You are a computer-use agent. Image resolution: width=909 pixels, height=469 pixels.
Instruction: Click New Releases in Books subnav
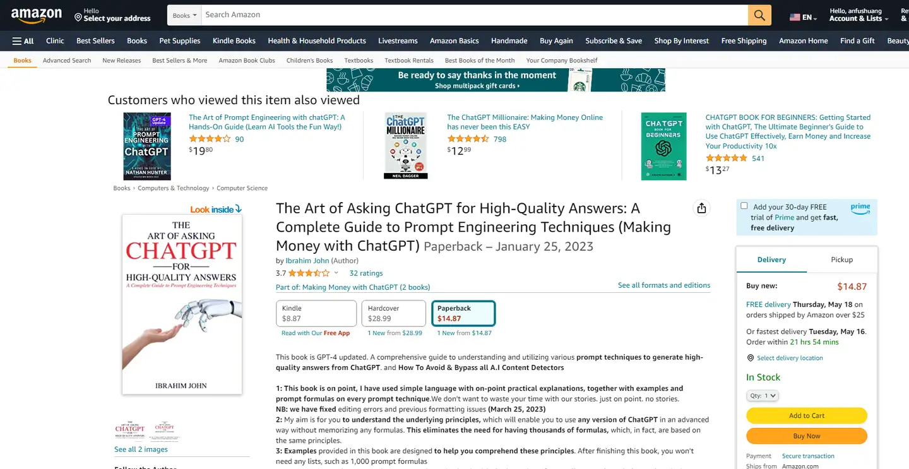(122, 61)
